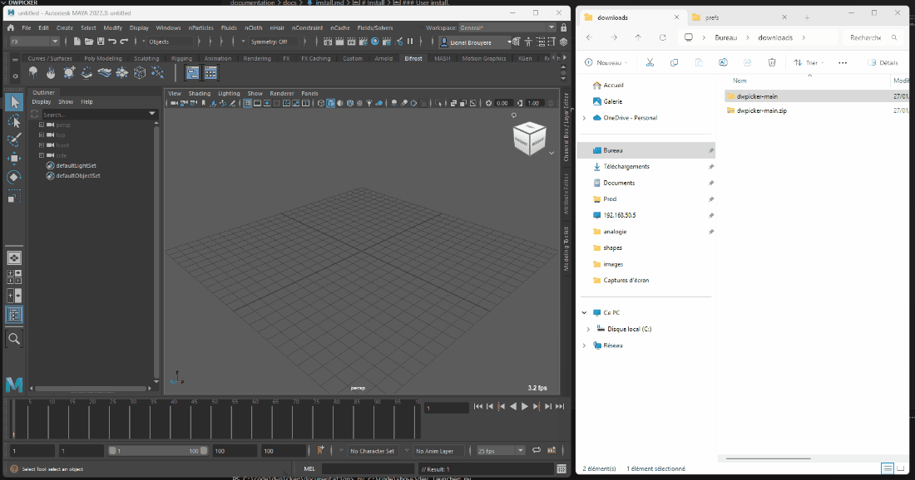This screenshot has height=480, width=915.
Task: Click the Nouveau button in Explorer
Action: [606, 62]
